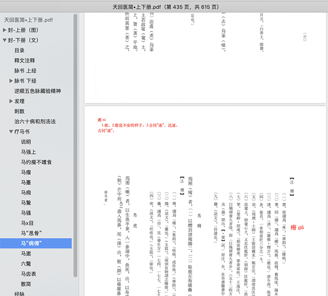Image resolution: width=328 pixels, height=296 pixels.
Task: Go to 马“思骨” entry
Action: point(31,233)
